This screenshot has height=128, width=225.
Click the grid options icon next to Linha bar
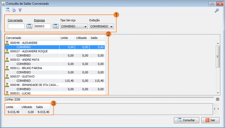(218, 99)
